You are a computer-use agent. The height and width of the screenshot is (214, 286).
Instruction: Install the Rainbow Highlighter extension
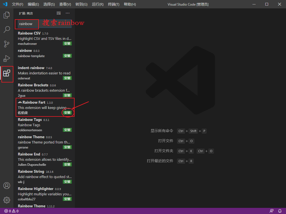click(x=67, y=199)
